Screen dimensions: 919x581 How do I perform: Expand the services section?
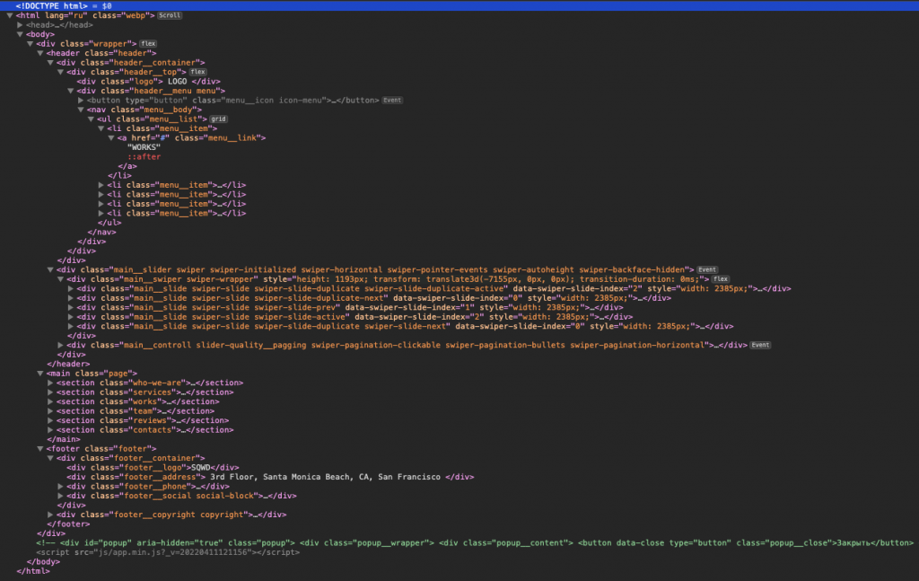[x=50, y=392]
